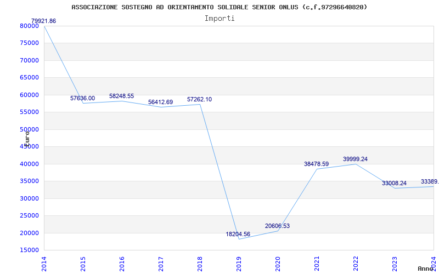Viewport: 439px width, 274px height.
Task: Click the 56412.69 data label
Action: (160, 102)
